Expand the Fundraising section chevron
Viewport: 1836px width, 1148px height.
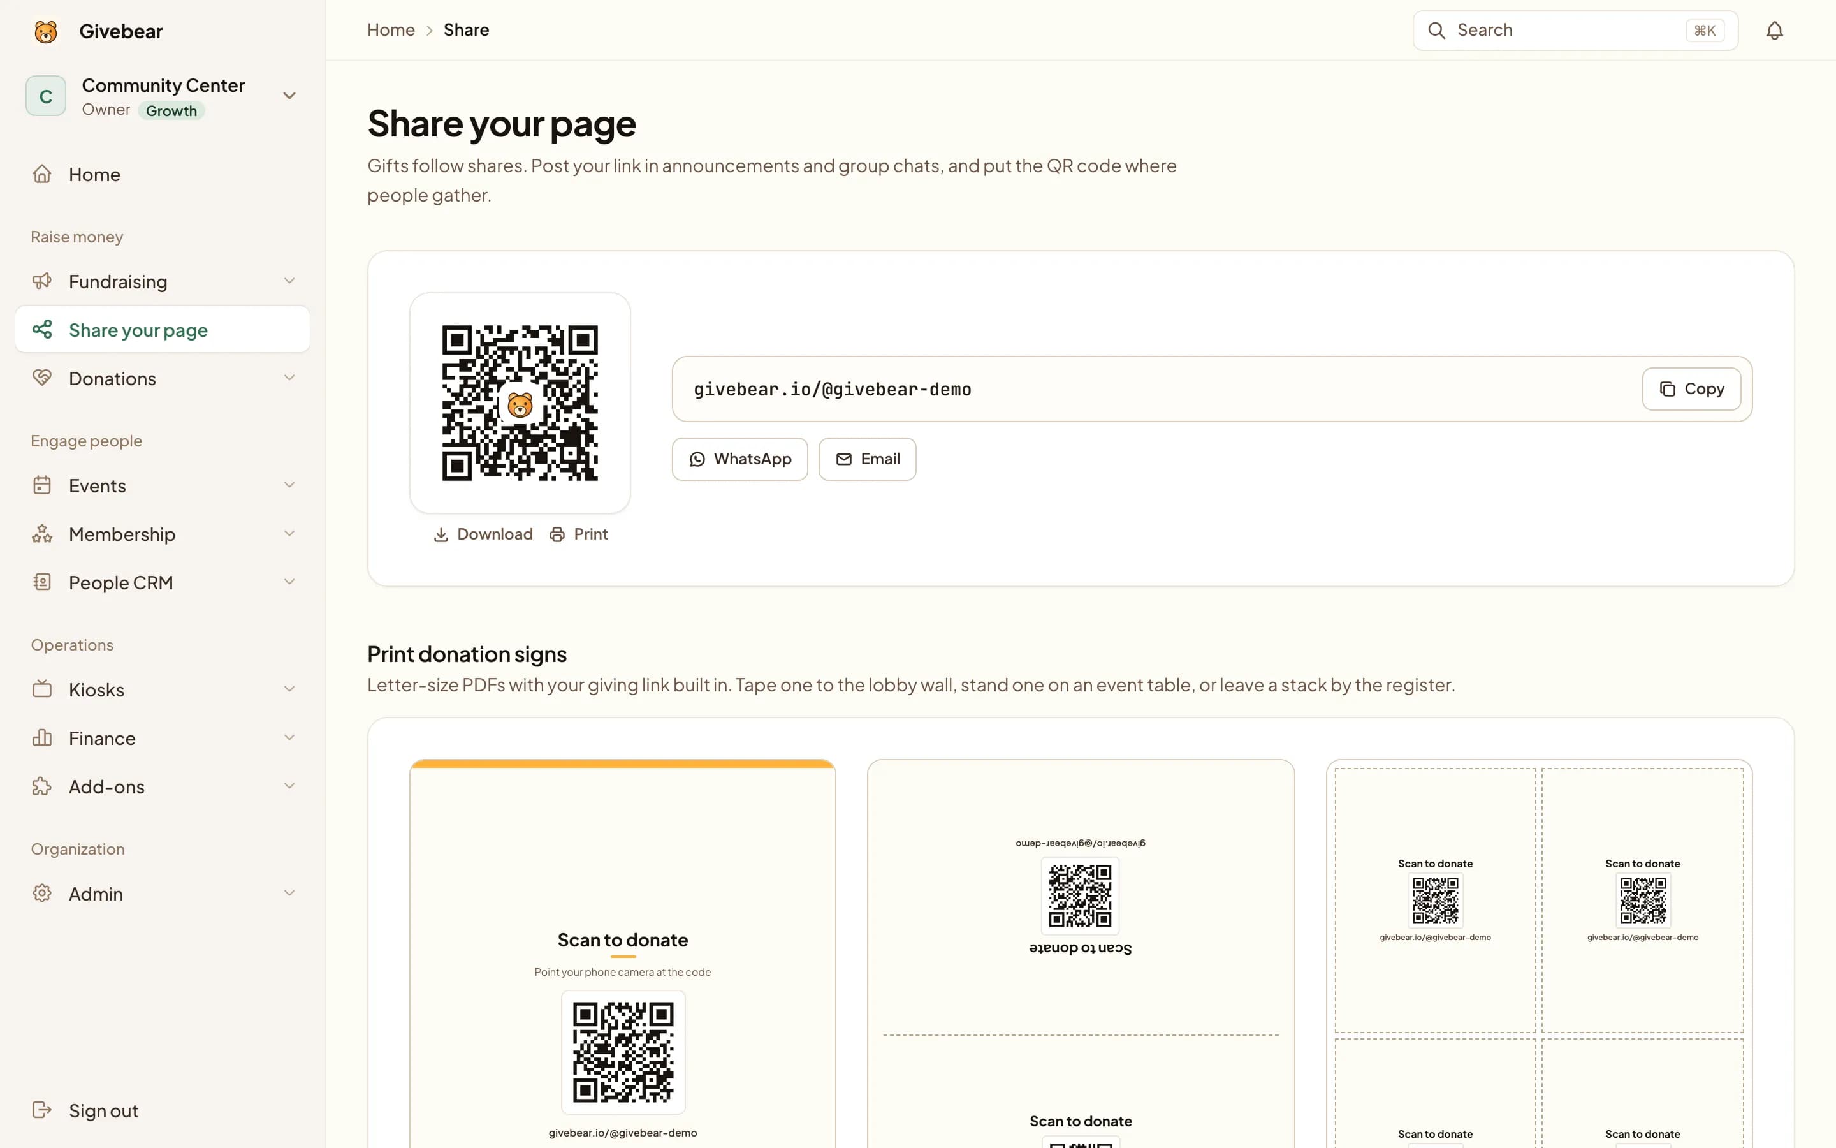[289, 281]
